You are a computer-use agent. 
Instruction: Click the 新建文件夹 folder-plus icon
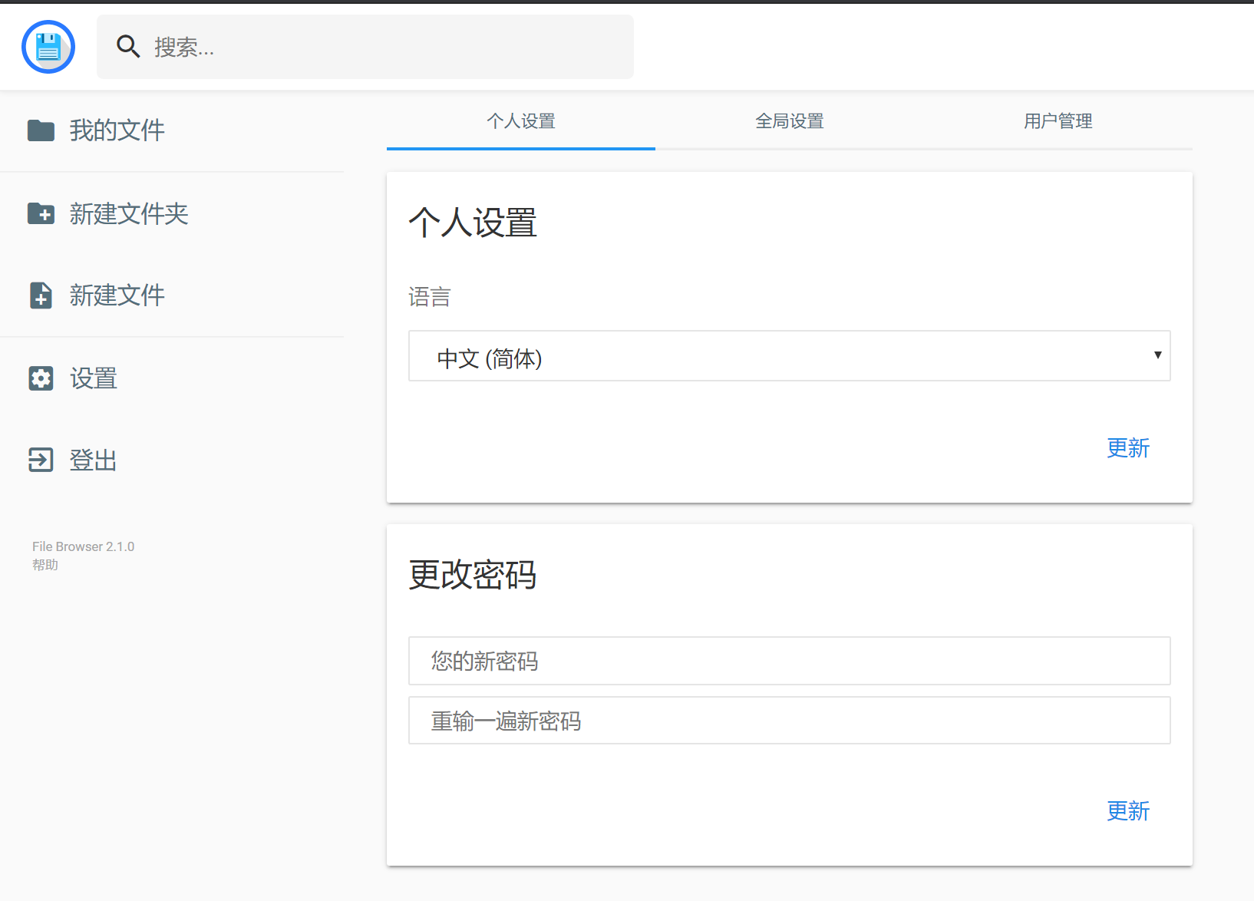(41, 213)
